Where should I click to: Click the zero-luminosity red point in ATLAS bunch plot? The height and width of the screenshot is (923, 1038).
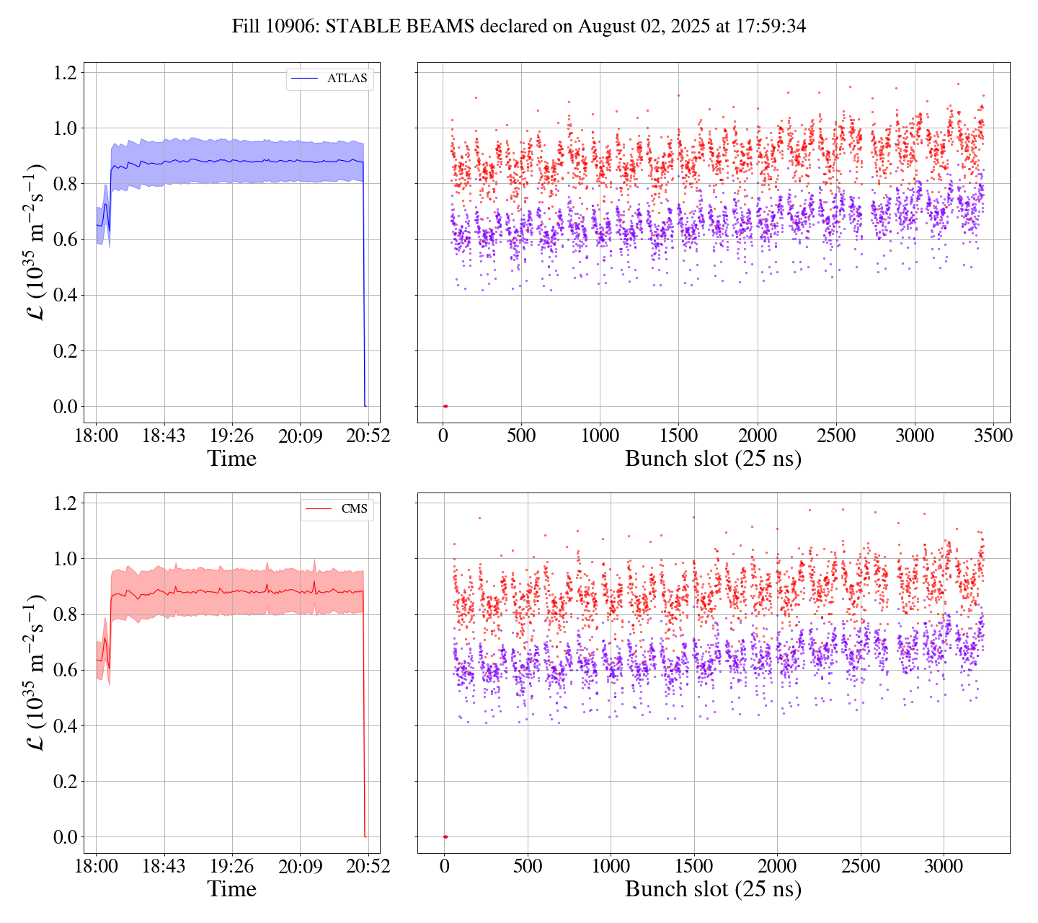click(445, 407)
